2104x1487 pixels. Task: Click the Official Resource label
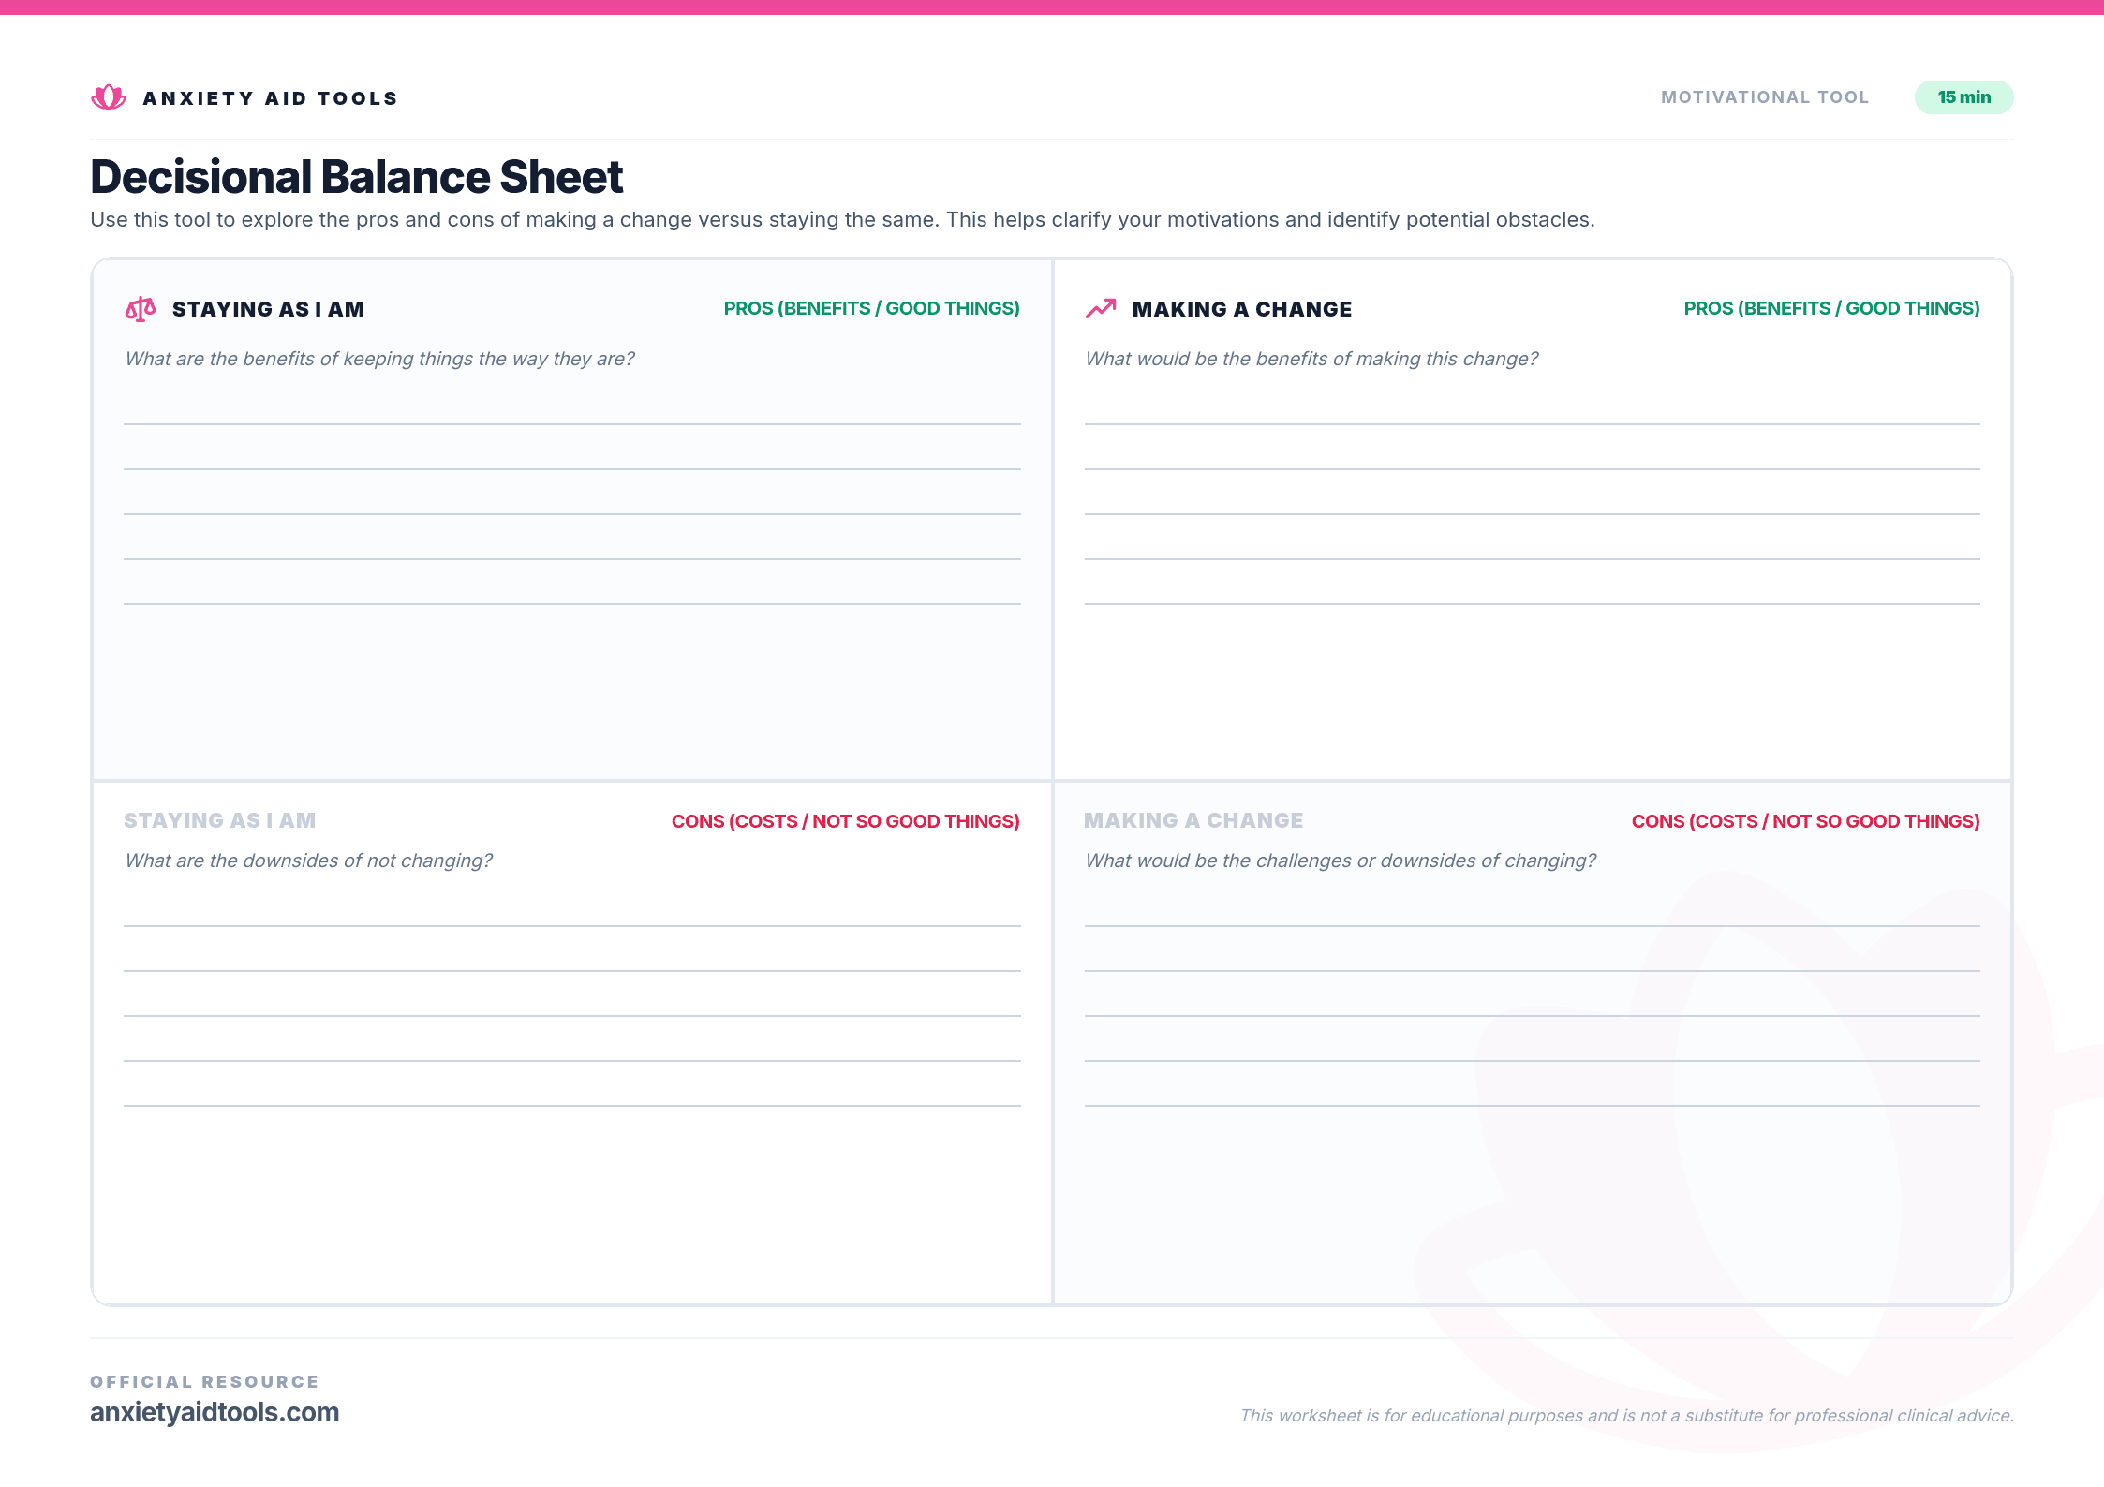tap(203, 1380)
